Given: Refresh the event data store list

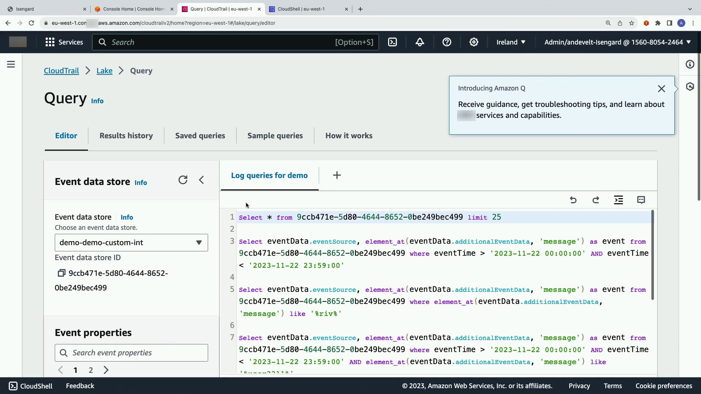Looking at the screenshot, I should point(183,180).
